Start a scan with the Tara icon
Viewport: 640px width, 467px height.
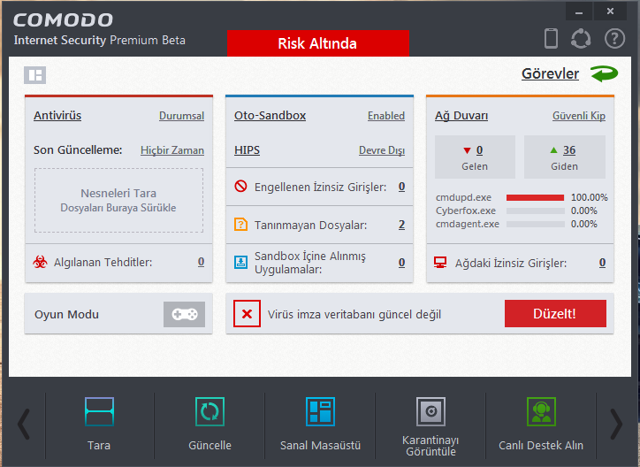(99, 411)
